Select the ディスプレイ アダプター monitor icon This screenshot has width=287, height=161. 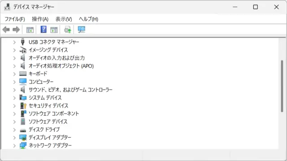(23, 137)
